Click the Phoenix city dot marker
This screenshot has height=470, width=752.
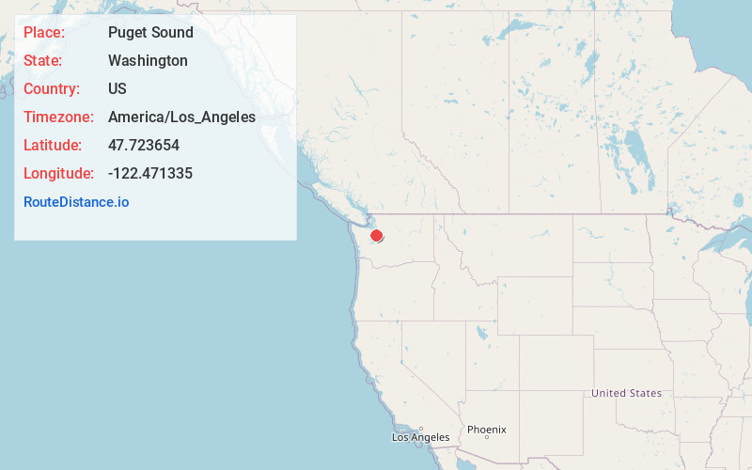point(487,437)
